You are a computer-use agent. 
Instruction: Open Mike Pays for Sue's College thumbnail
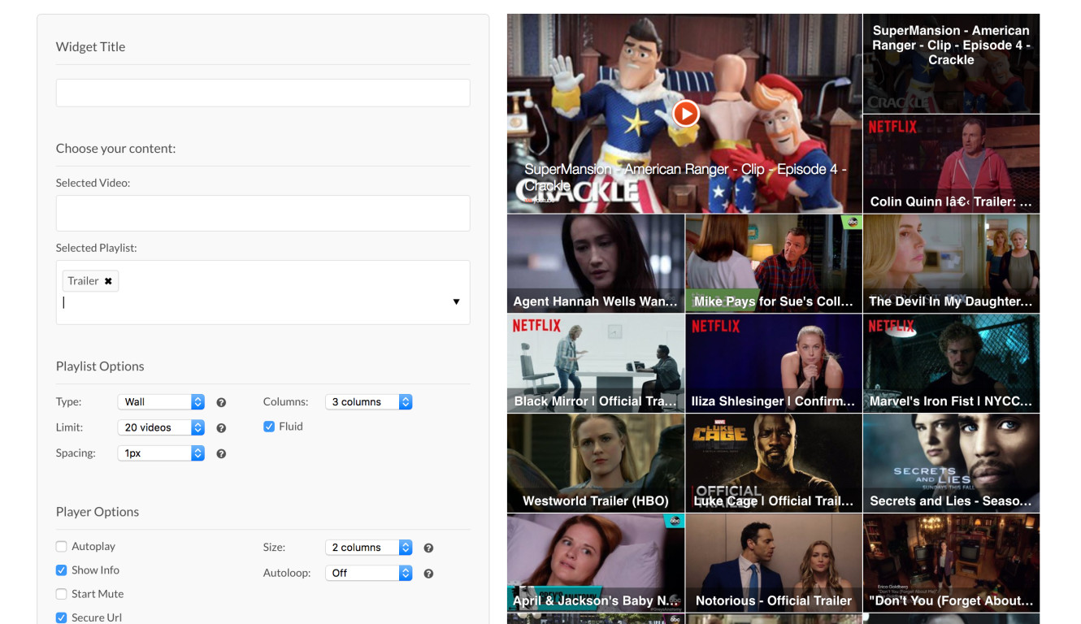click(774, 263)
